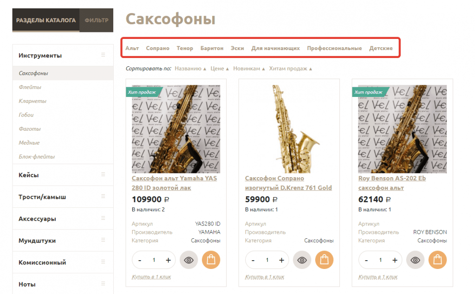This screenshot has height=294, width=475.
Task: Click the D.Krenz soprano saxophone photo
Action: 289,129
